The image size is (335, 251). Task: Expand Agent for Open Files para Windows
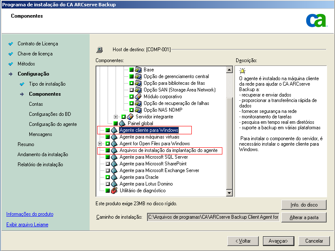pos(99,143)
